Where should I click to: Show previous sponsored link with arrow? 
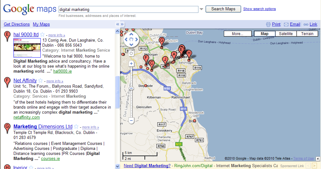(308, 166)
